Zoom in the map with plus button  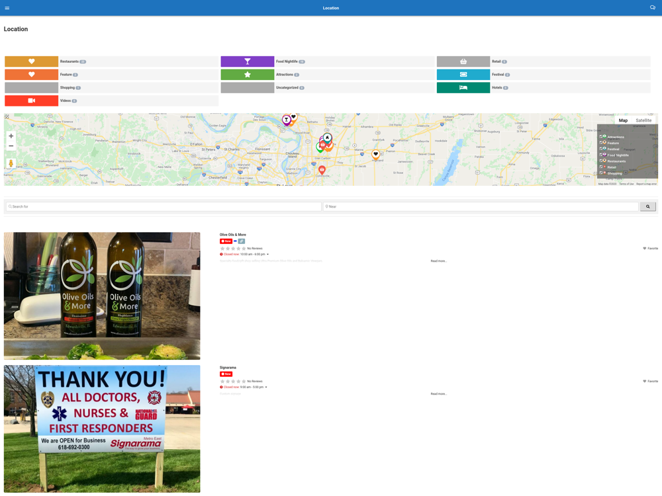(11, 136)
